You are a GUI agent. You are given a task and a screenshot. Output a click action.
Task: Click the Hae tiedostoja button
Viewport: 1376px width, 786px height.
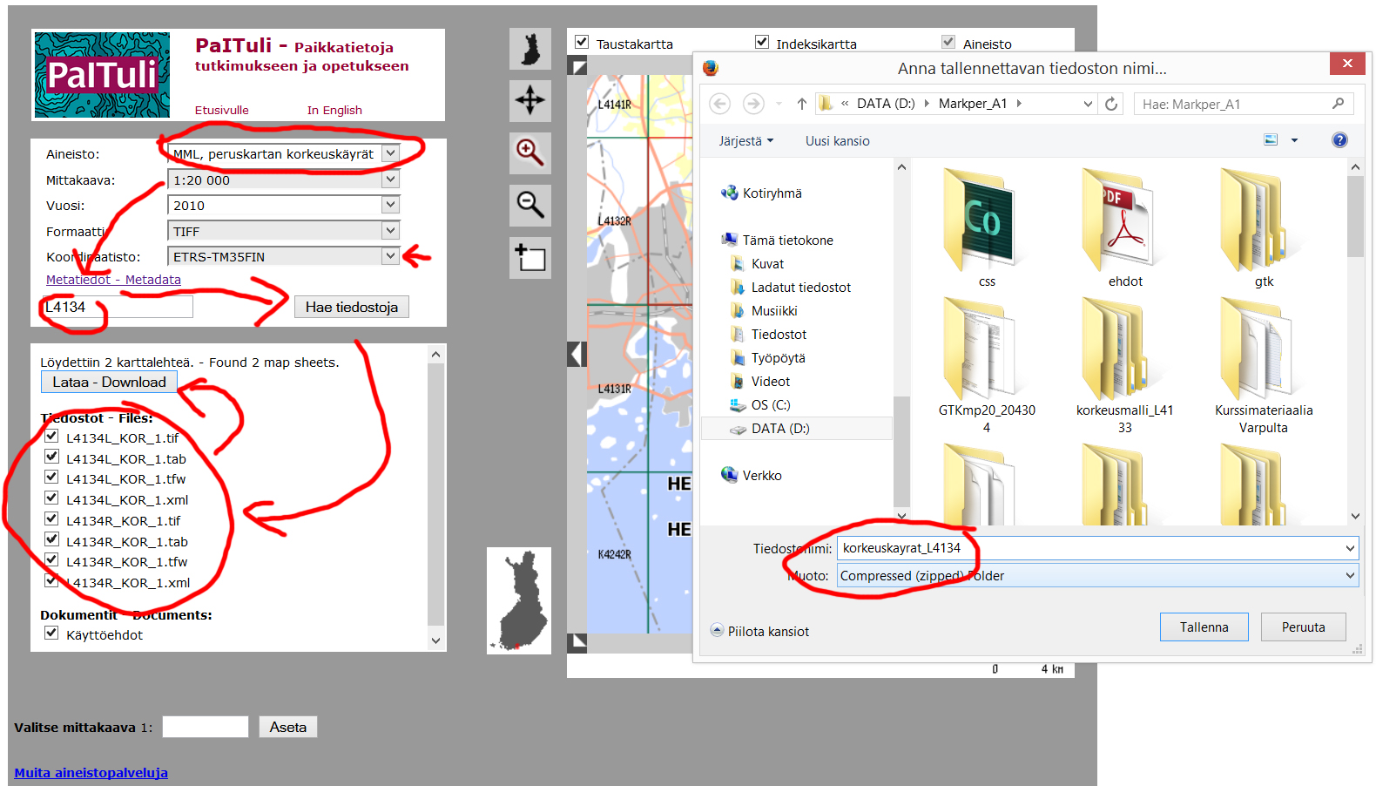click(x=352, y=307)
